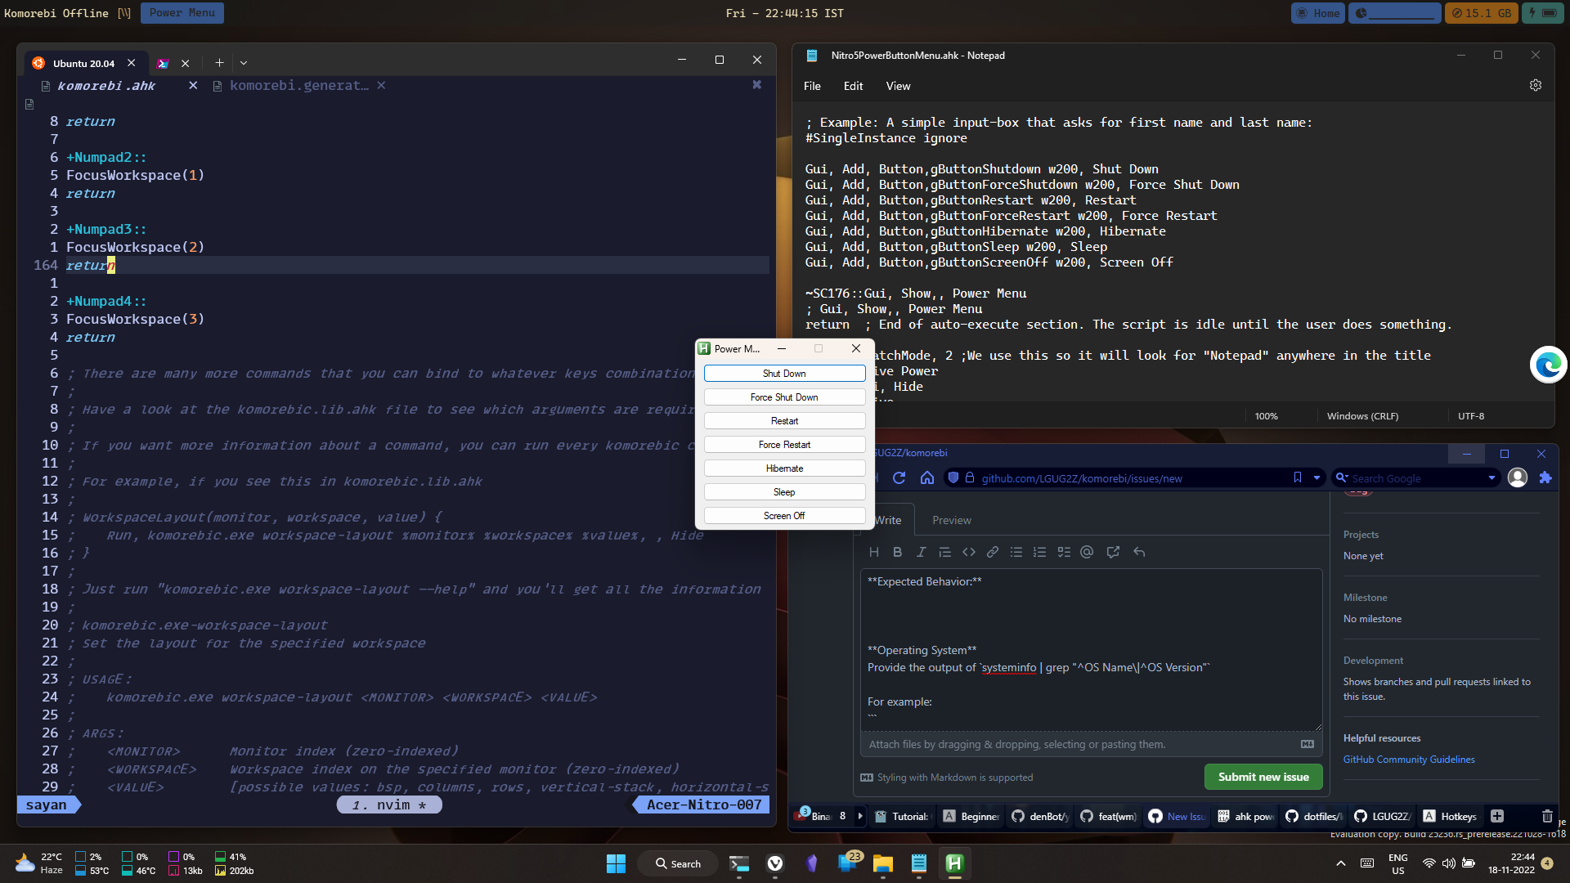Open GitHub Community Guidelines link
This screenshot has height=883, width=1570.
click(1408, 759)
